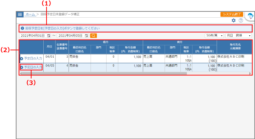Screen dimensions: 255x139
Task: Open the hamburger menu icon
Action: coord(20,15)
